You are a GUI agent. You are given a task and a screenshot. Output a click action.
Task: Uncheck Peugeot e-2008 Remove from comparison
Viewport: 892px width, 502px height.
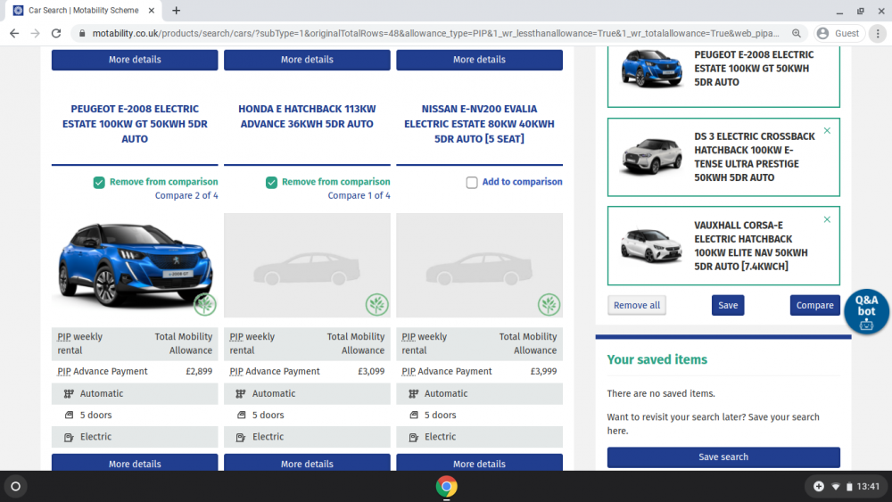(x=99, y=182)
